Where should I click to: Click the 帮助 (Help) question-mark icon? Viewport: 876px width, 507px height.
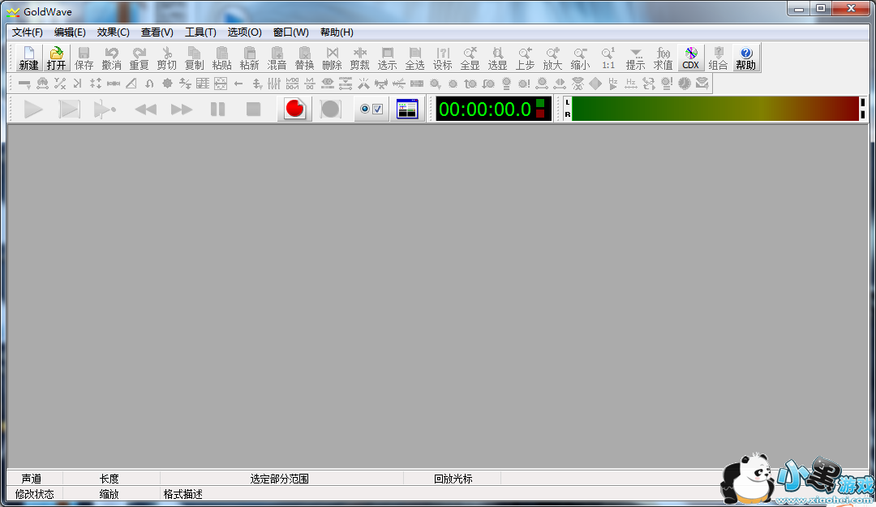pyautogui.click(x=746, y=58)
